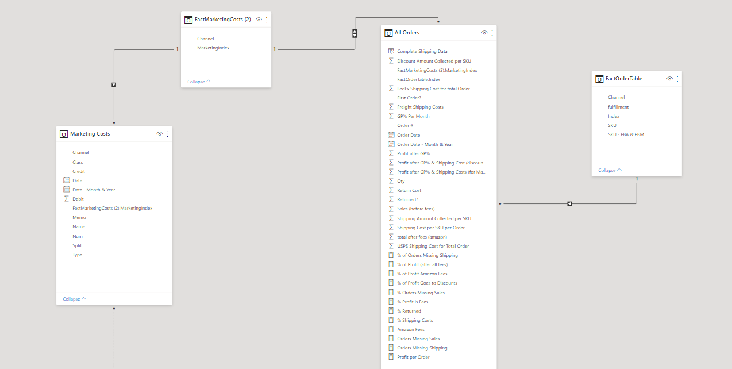Viewport: 732px width, 369px height.
Task: Select the Memo field
Action: click(79, 217)
